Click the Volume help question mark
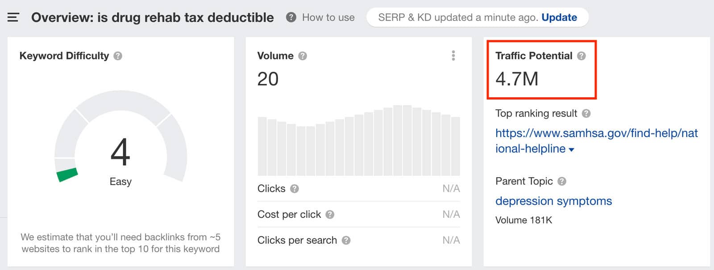 [x=303, y=56]
